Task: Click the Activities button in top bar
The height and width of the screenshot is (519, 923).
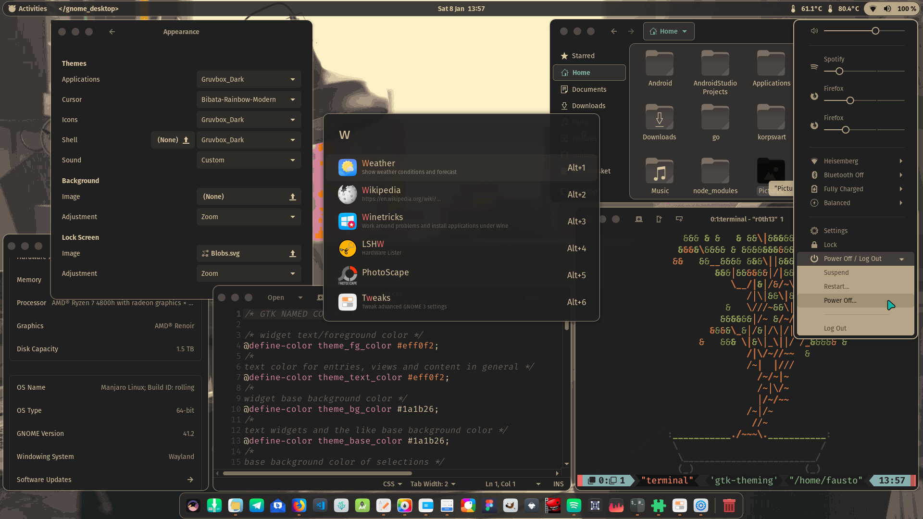Action: [28, 9]
